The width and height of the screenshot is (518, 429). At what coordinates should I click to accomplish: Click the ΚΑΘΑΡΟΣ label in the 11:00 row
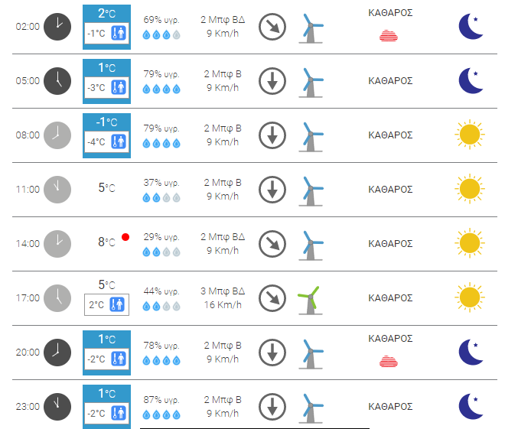pos(390,190)
